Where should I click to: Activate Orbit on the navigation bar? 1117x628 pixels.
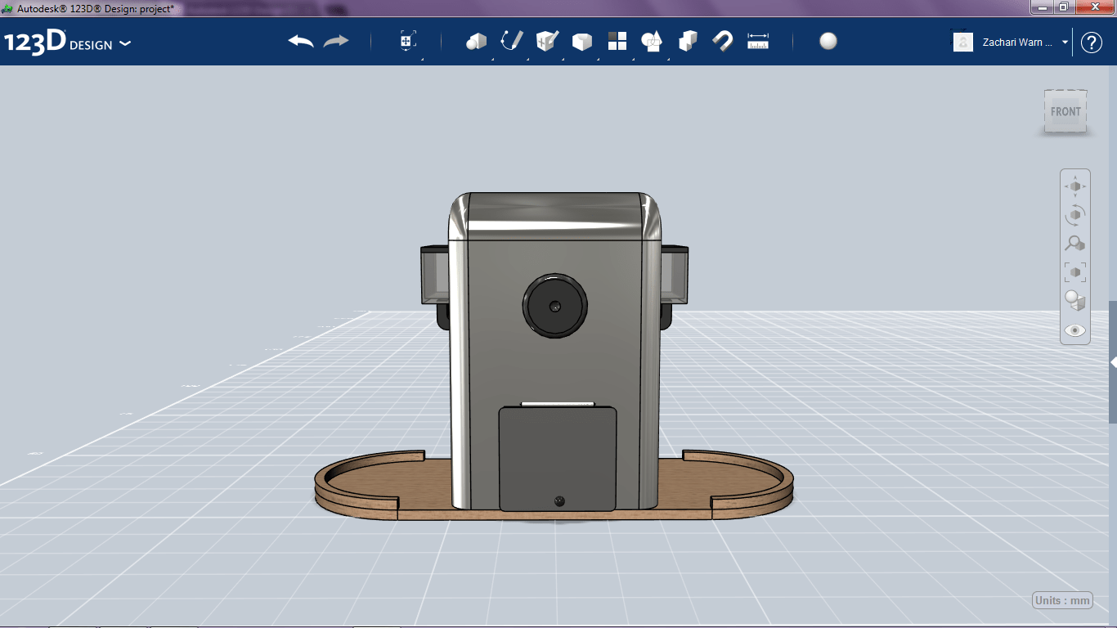click(x=1075, y=214)
